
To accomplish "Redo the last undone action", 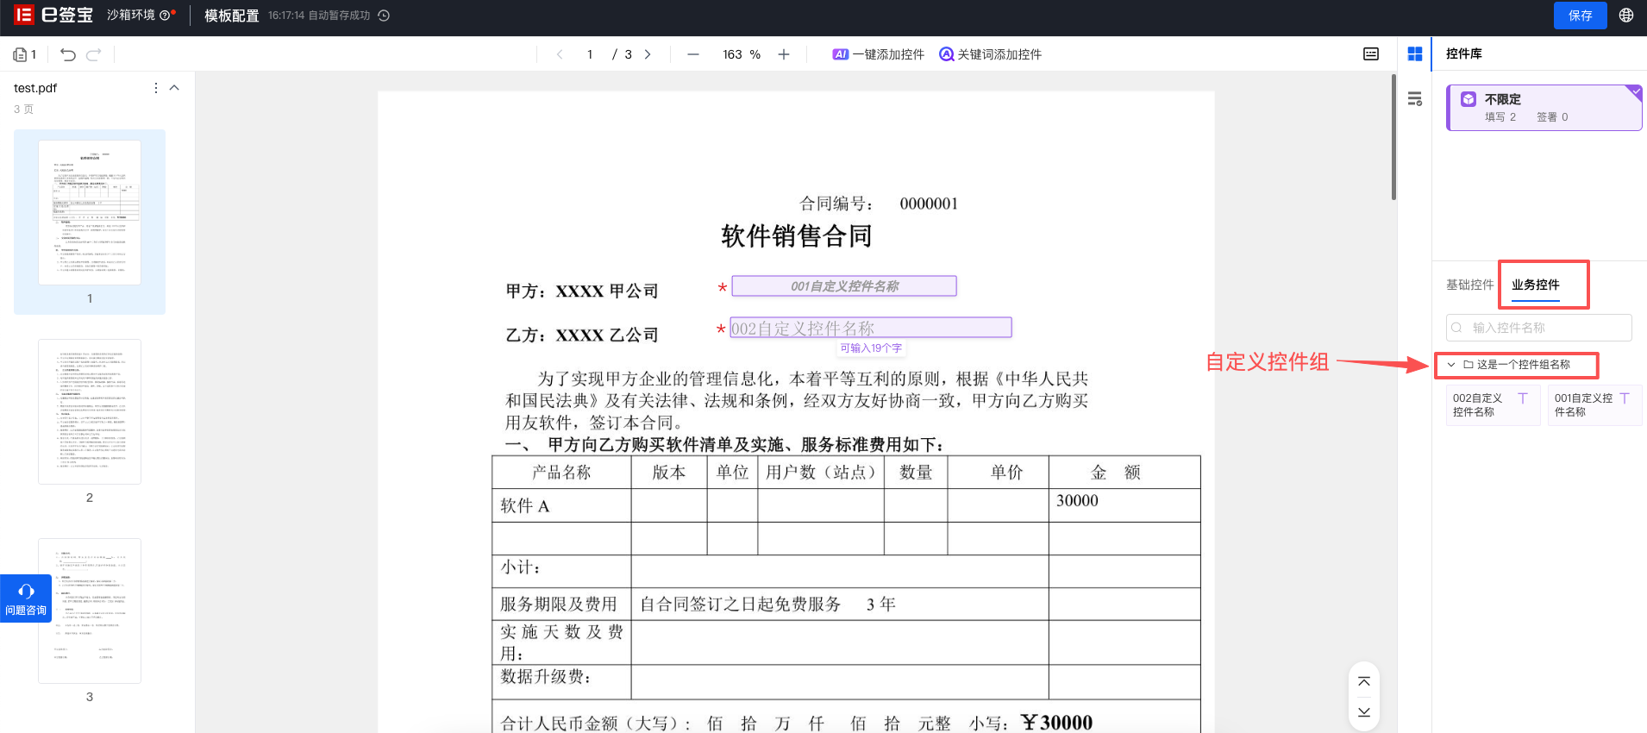I will click(x=94, y=54).
